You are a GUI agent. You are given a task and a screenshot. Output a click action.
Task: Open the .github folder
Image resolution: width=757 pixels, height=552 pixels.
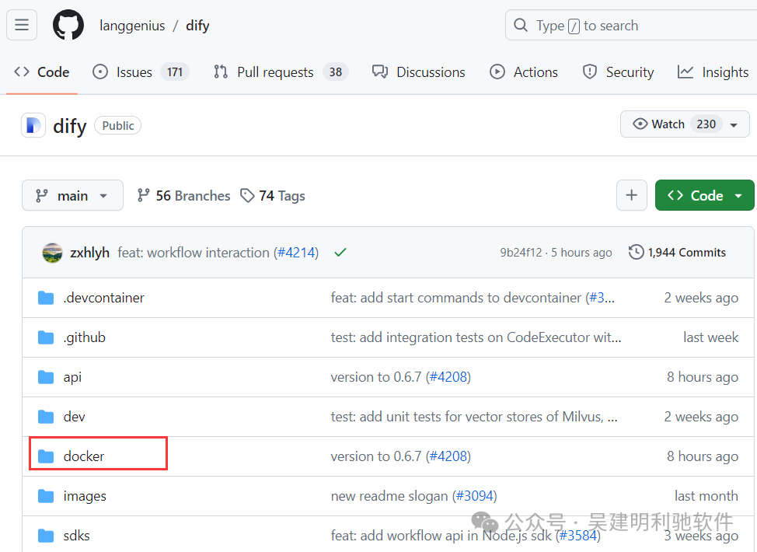[x=84, y=337]
